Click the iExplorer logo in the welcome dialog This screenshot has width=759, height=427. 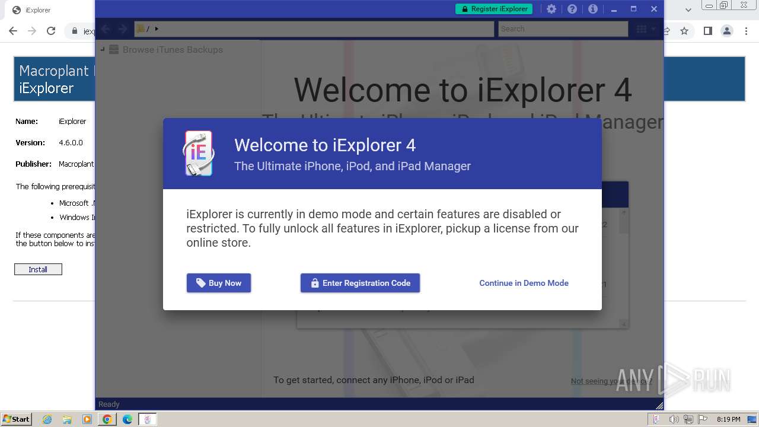[198, 154]
